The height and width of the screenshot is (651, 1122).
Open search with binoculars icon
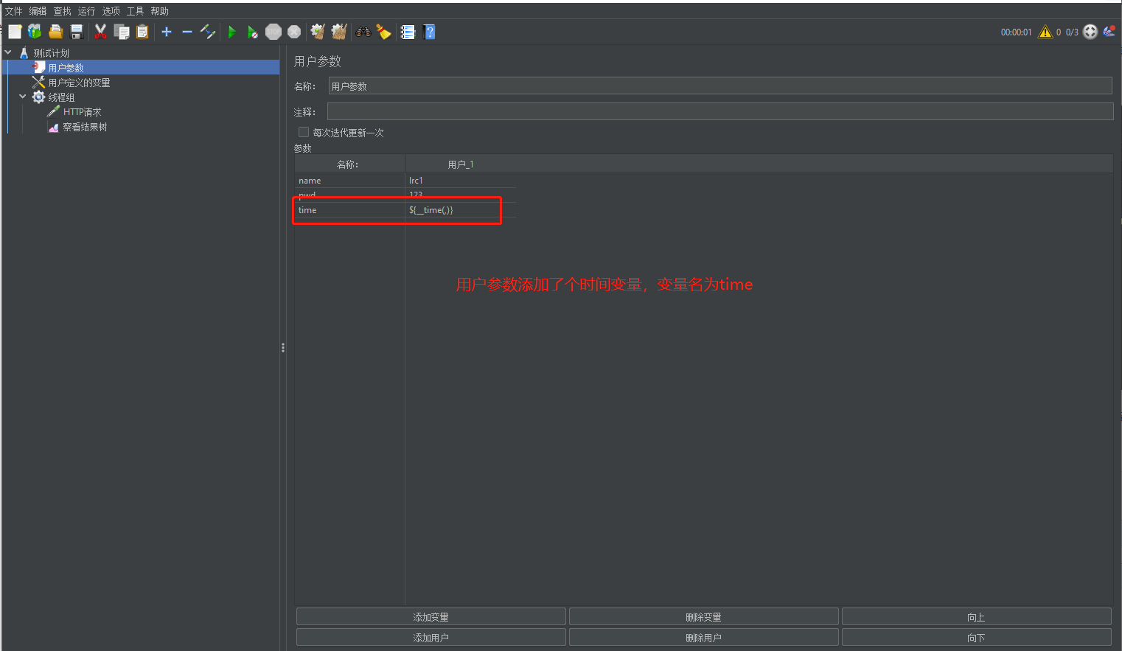point(363,32)
